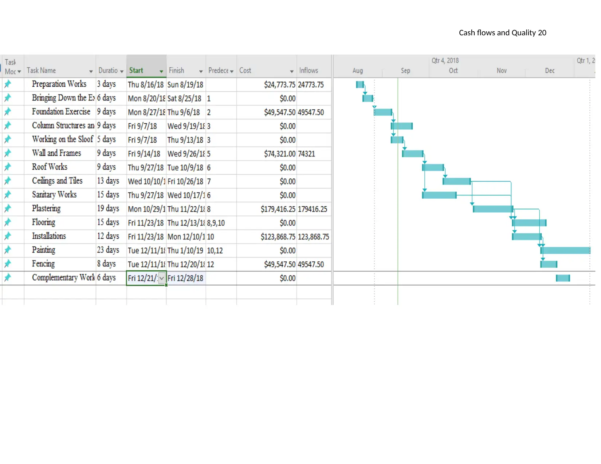The height and width of the screenshot is (464, 601).
Task: Click the pin icon for Complementary Works row
Action: [8, 278]
